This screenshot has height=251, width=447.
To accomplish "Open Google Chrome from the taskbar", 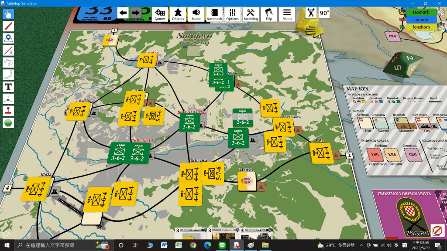I will pos(193,245).
